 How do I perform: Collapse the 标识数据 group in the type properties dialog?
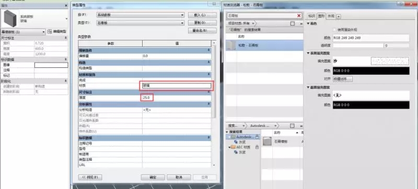coord(208,138)
